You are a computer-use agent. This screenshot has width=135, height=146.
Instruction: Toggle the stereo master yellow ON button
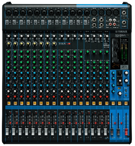point(126,103)
